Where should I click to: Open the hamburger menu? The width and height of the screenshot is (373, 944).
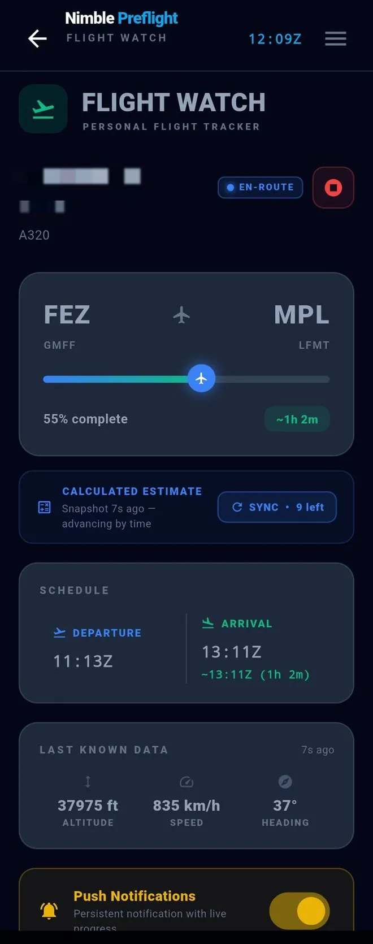pyautogui.click(x=336, y=38)
